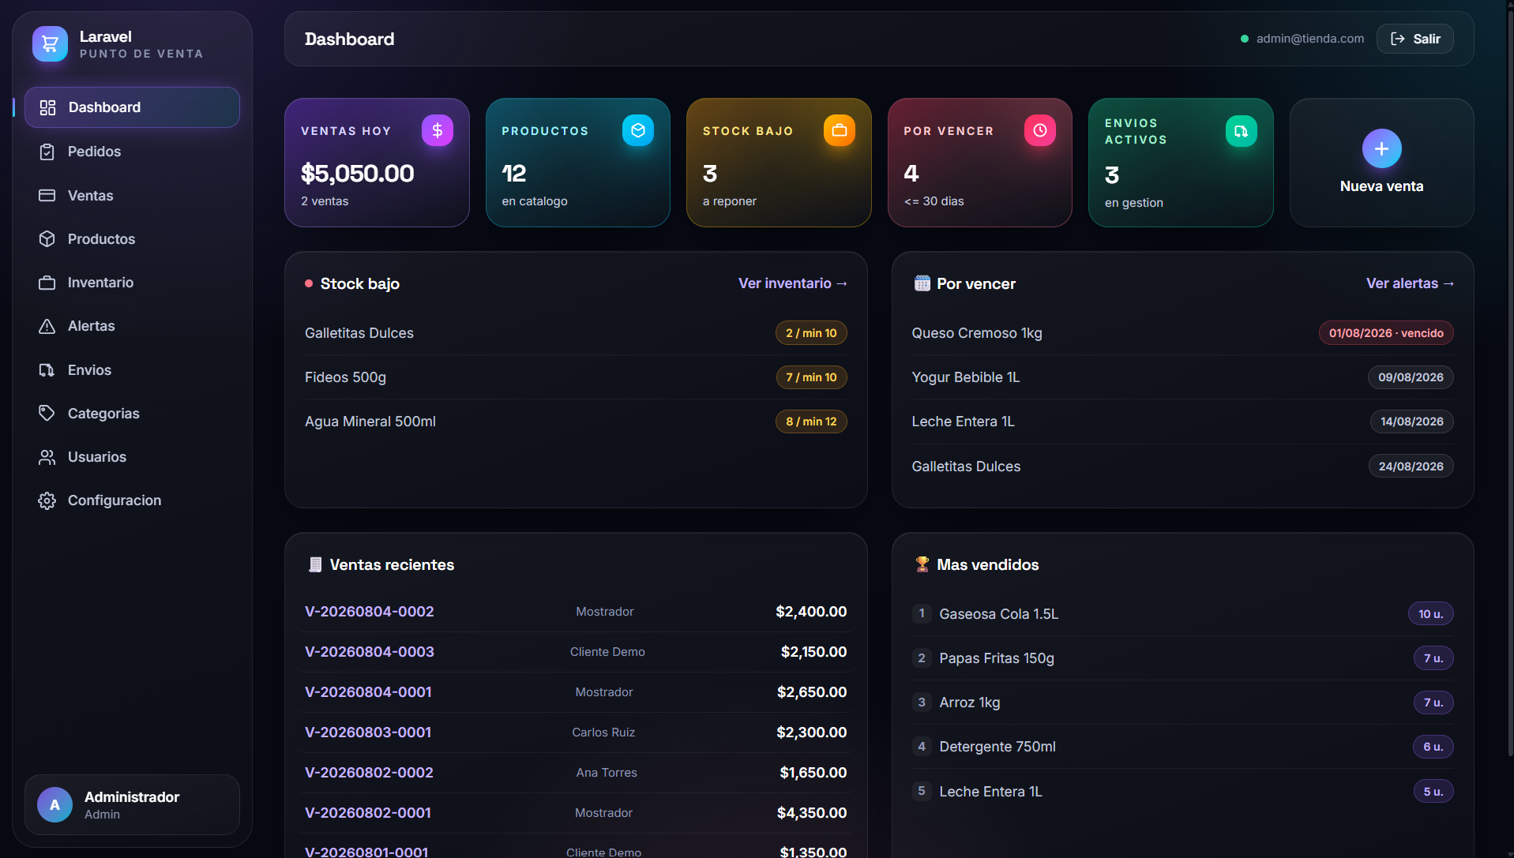
Task: Click the Inventario briefcase icon in sidebar
Action: 47,283
